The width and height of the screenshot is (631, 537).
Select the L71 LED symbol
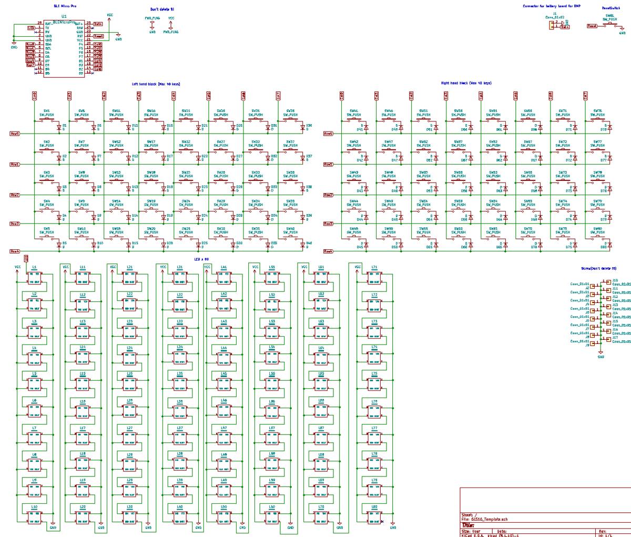coord(374,278)
